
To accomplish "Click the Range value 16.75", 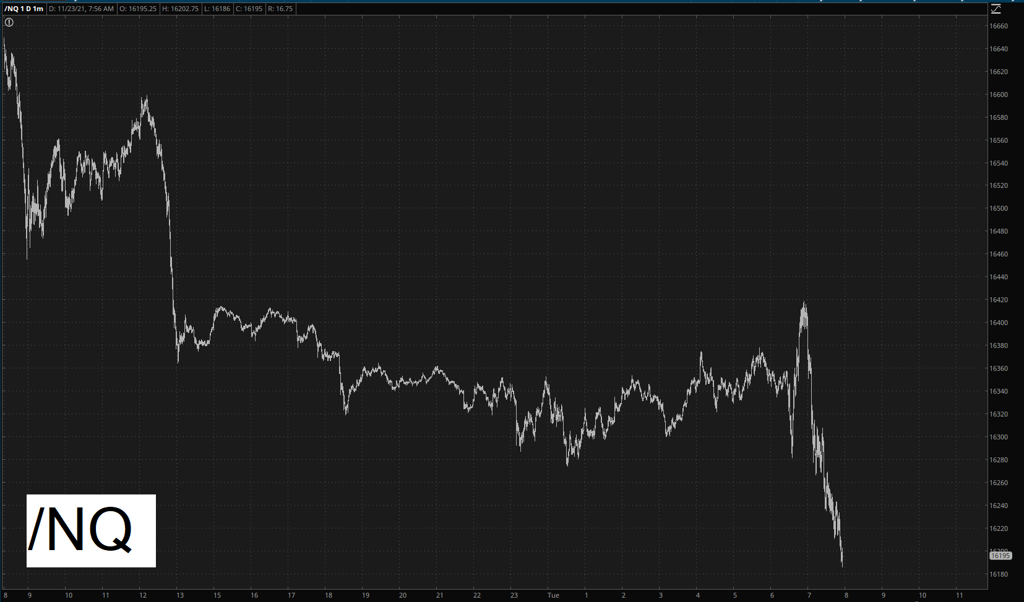I will click(280, 9).
